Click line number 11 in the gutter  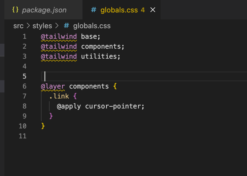[x=22, y=136]
